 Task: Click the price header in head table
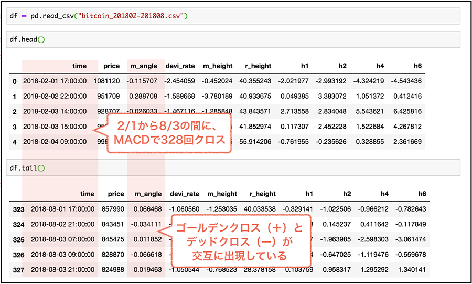point(111,66)
